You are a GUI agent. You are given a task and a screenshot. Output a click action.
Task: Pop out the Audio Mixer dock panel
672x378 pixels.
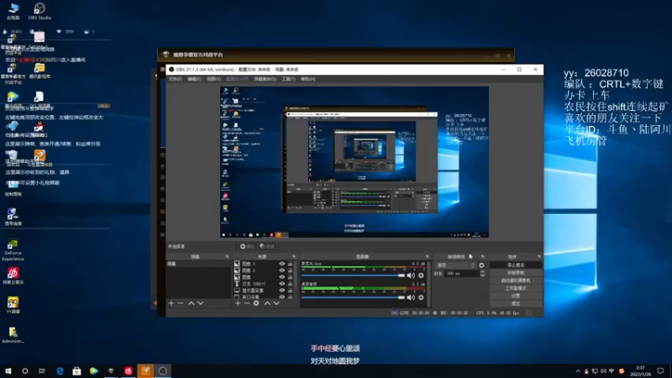point(427,256)
